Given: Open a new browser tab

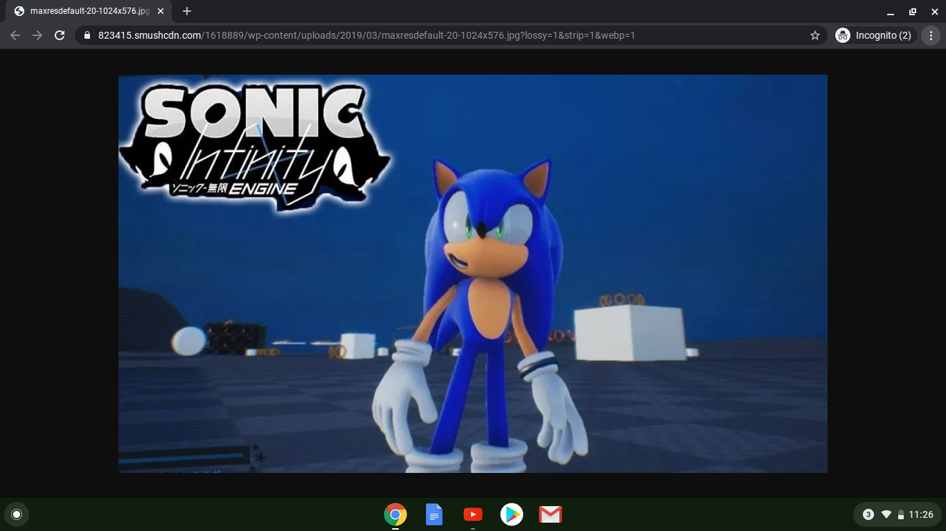Looking at the screenshot, I should tap(187, 11).
